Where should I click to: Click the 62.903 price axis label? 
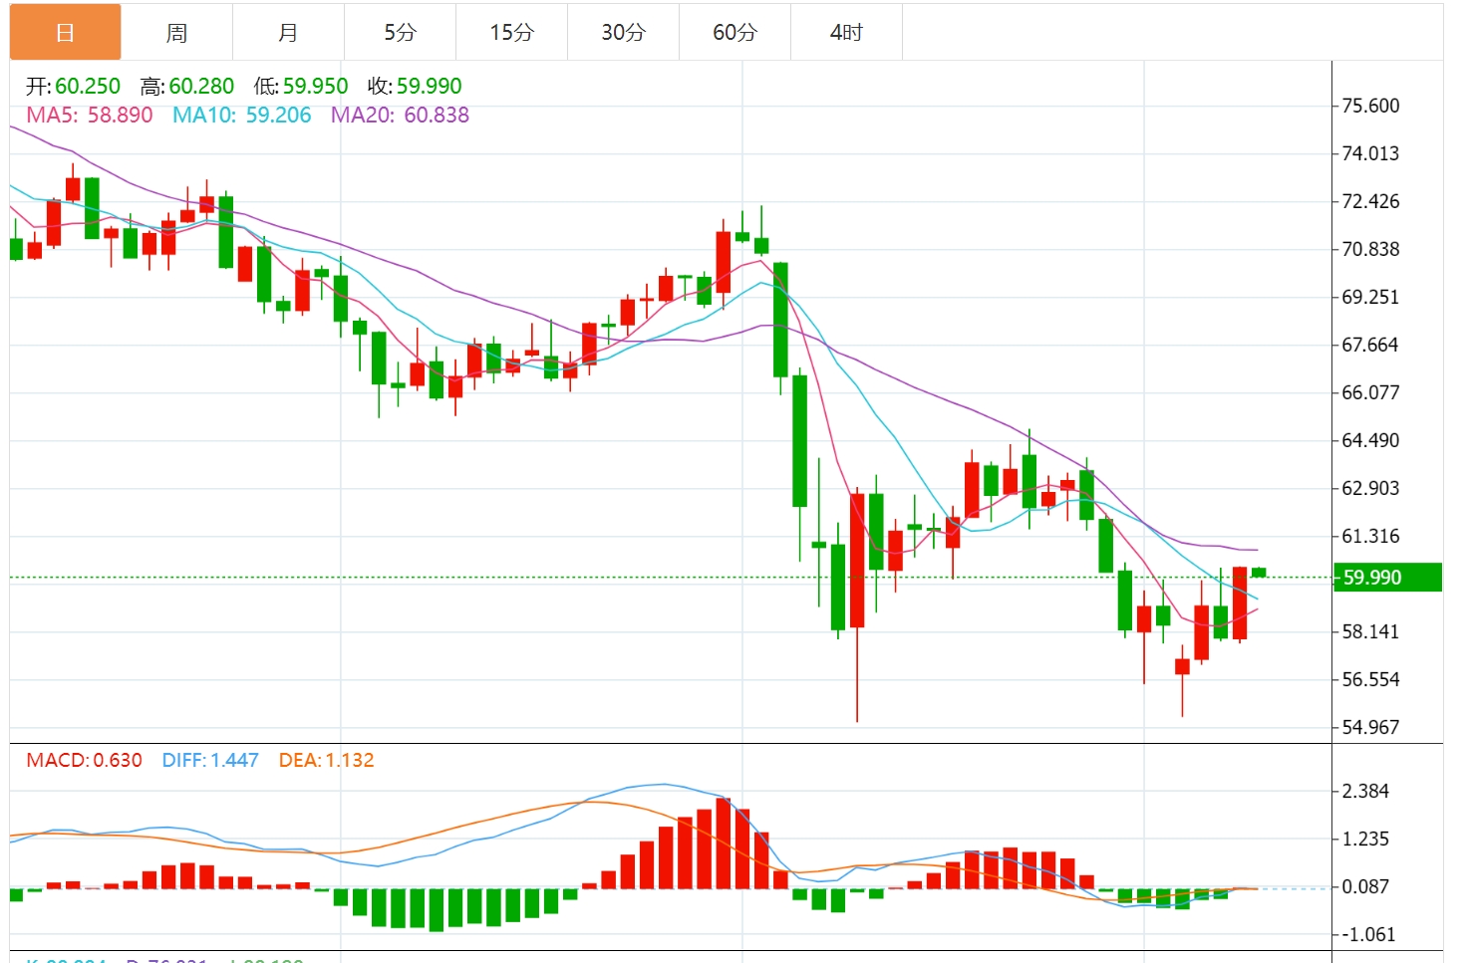coord(1370,488)
